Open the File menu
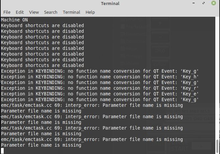This screenshot has height=154, width=220. click(x=7, y=12)
